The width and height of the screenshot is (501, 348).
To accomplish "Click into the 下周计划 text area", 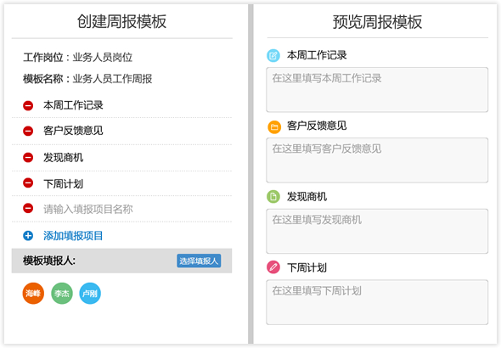I will coord(377,302).
